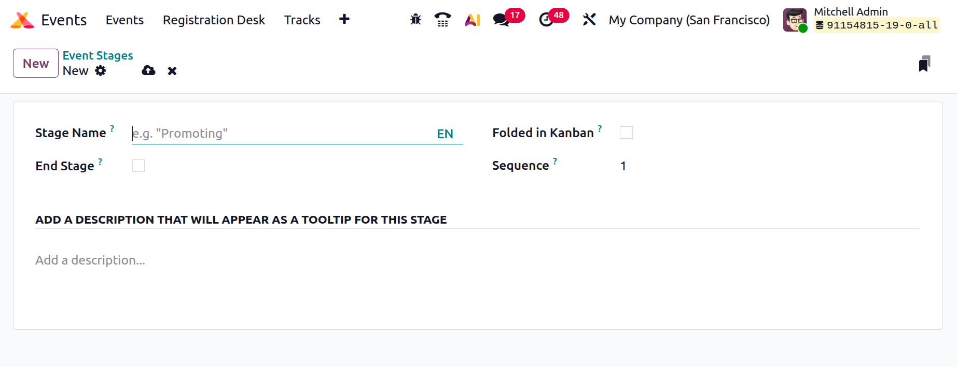Save record manually with cloud icon
Screen dimensions: 957x367
pos(148,70)
